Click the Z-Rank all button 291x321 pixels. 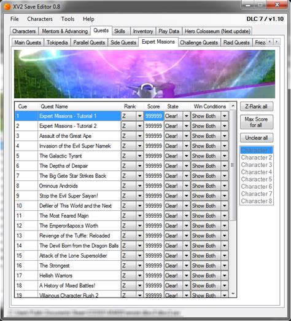click(x=256, y=106)
